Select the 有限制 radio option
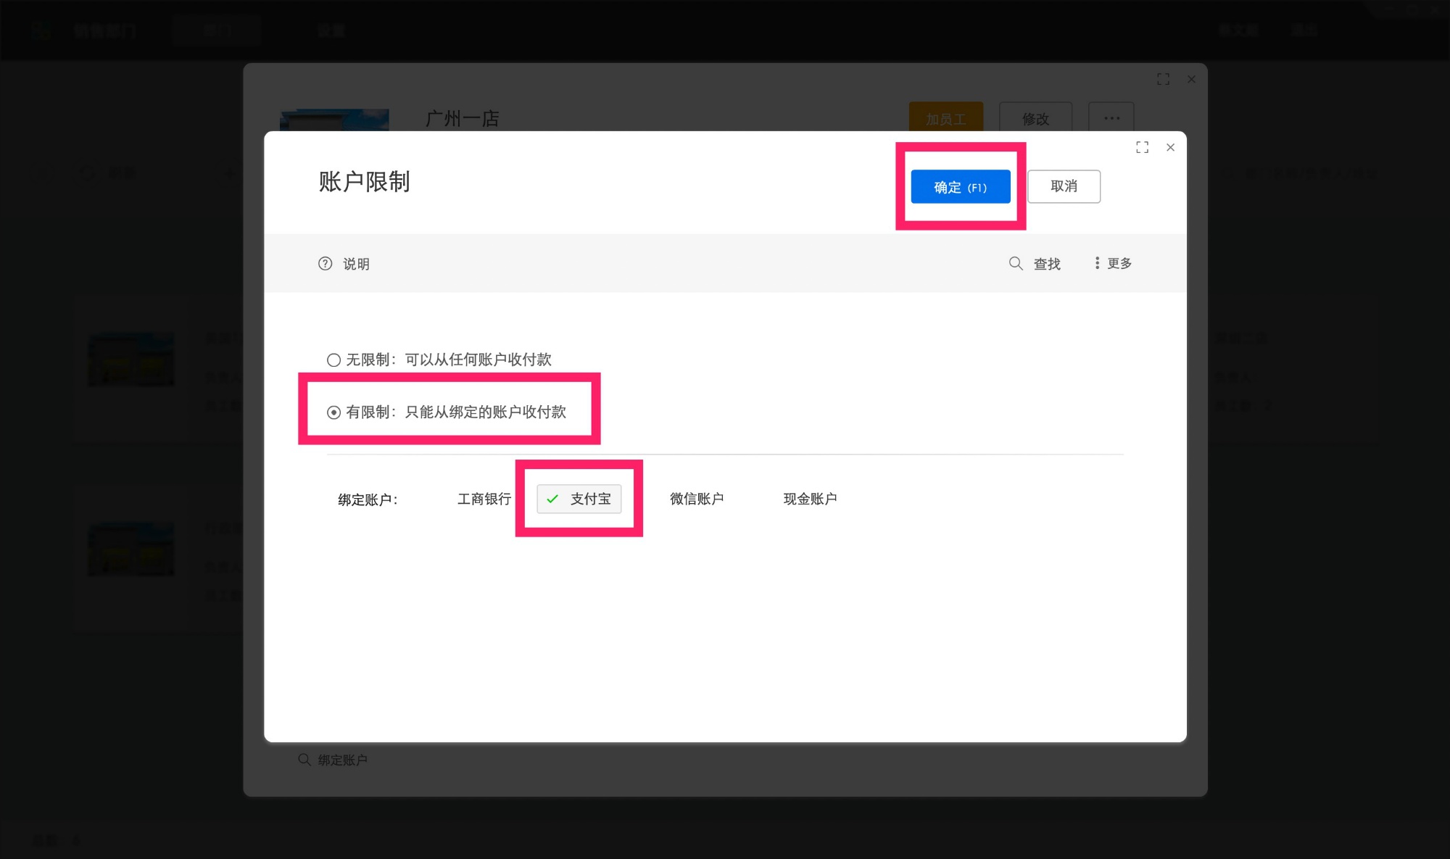Screen dimensions: 1450x859 point(333,412)
